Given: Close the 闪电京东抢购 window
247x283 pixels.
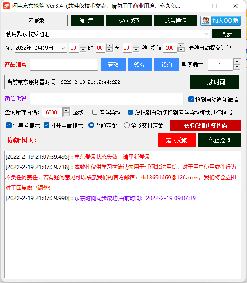Looking at the screenshot, I should click(235, 6).
